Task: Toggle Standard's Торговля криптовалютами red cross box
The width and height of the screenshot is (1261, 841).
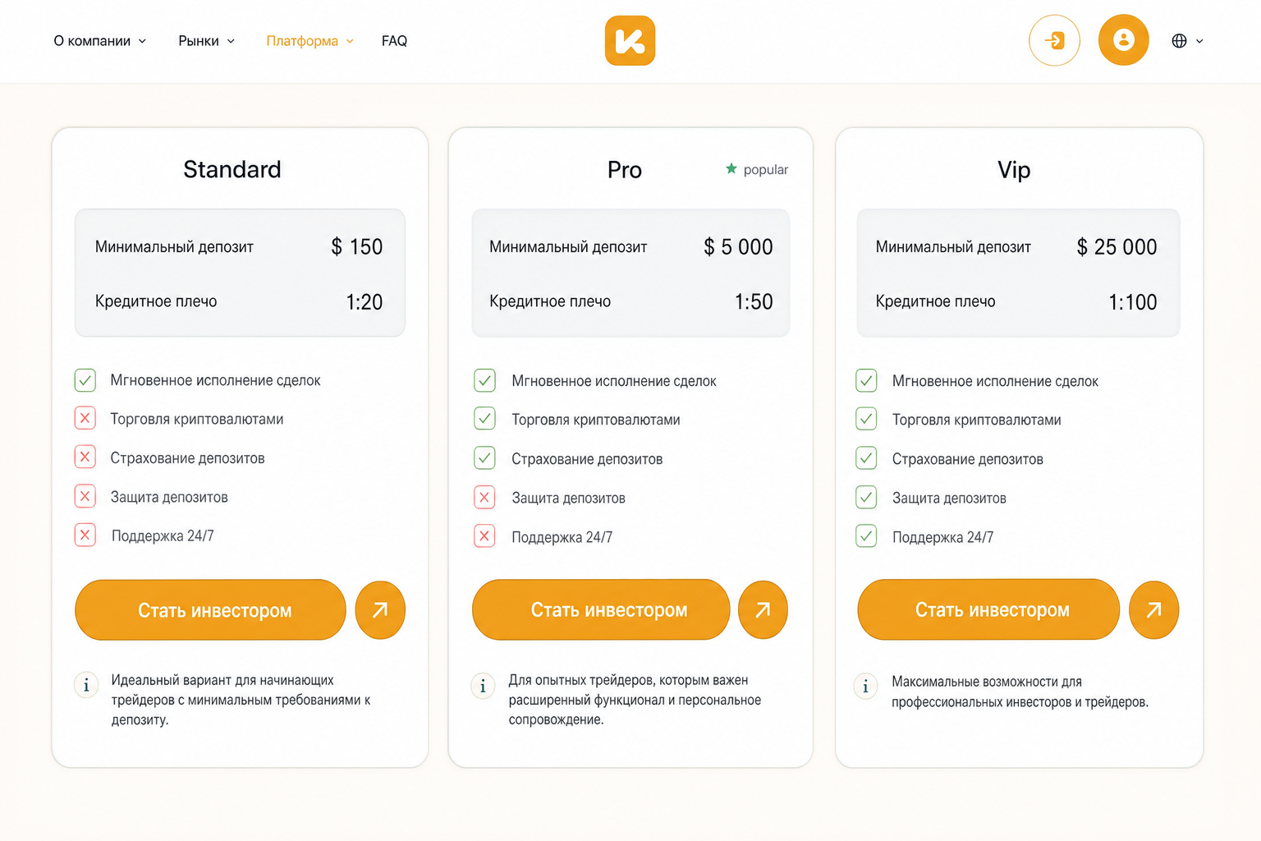Action: pyautogui.click(x=85, y=418)
